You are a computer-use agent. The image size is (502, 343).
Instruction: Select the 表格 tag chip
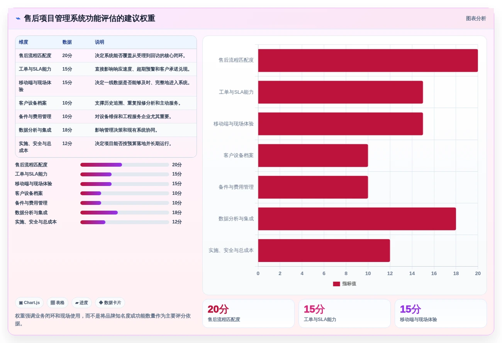(58, 303)
